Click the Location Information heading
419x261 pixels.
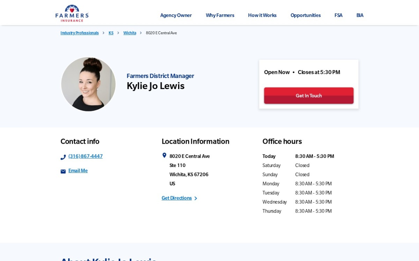pos(196,141)
